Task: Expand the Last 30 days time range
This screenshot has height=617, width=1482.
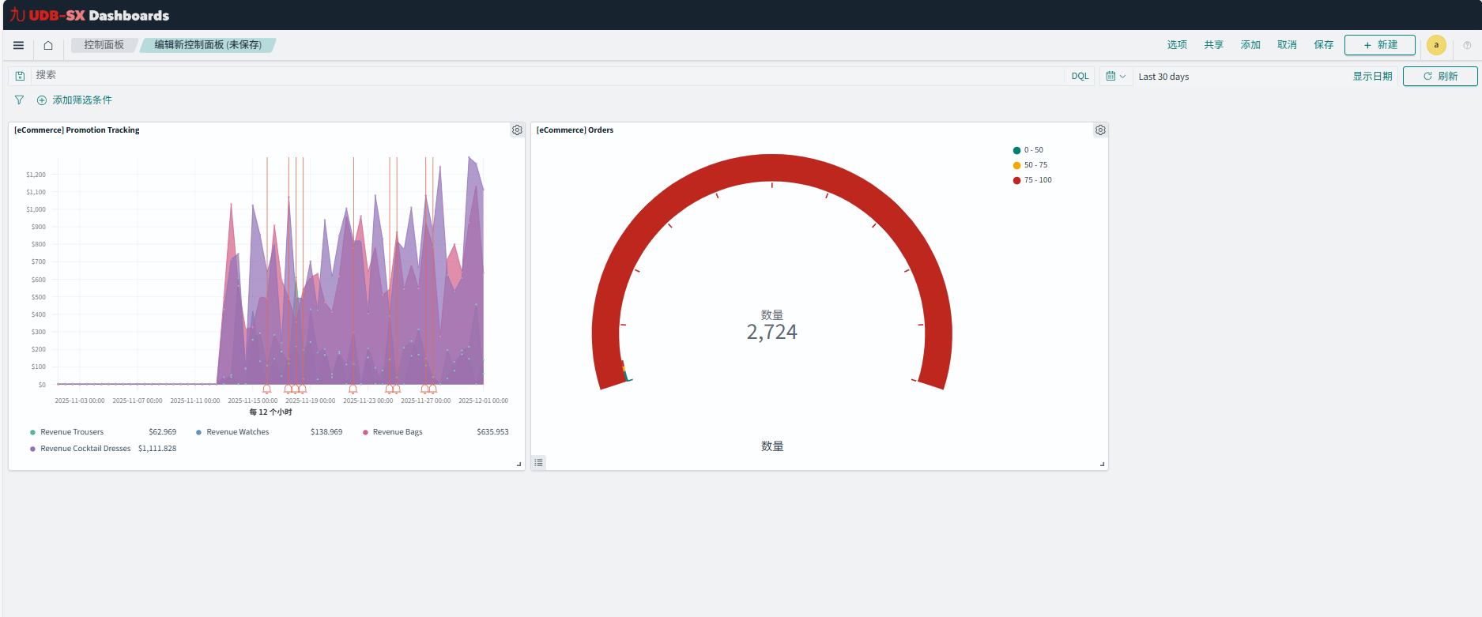Action: (x=1163, y=77)
